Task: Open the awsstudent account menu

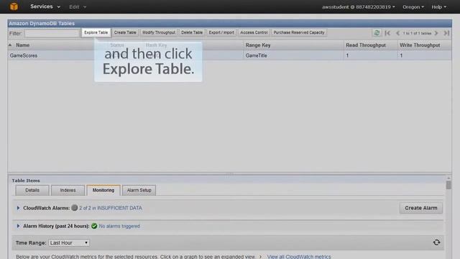Action: click(x=358, y=6)
